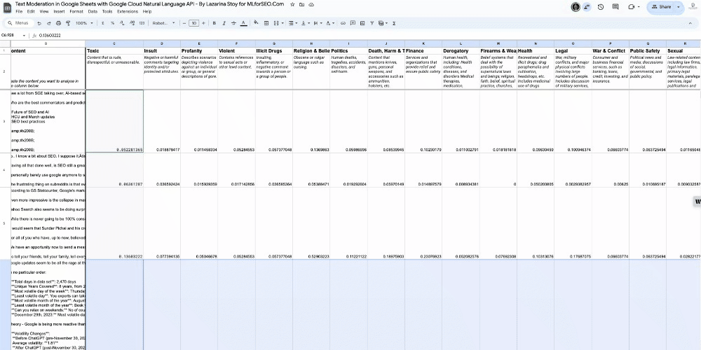
Task: Click the Redo icon
Action: 49,23
